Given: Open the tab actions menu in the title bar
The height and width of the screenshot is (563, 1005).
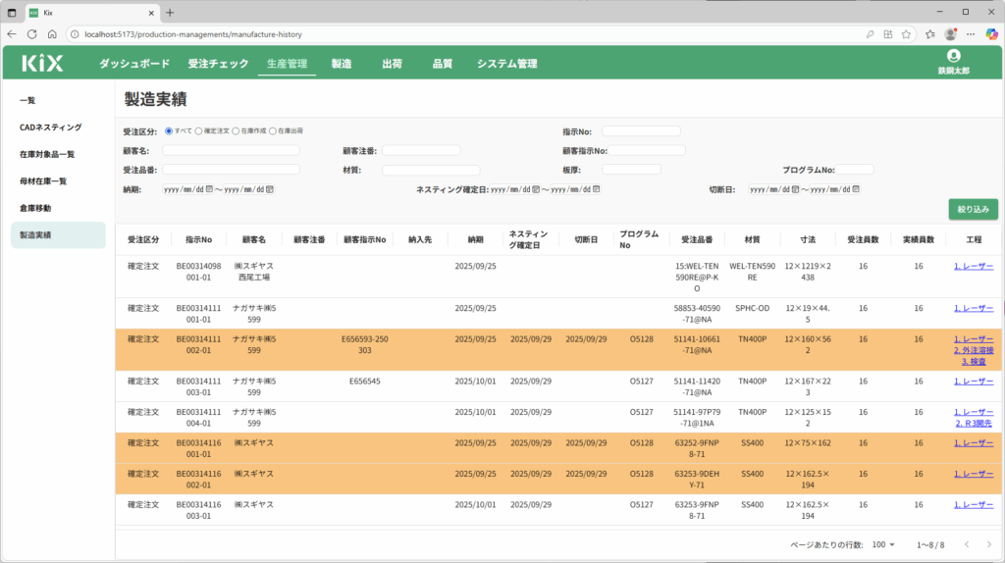Looking at the screenshot, I should (12, 12).
